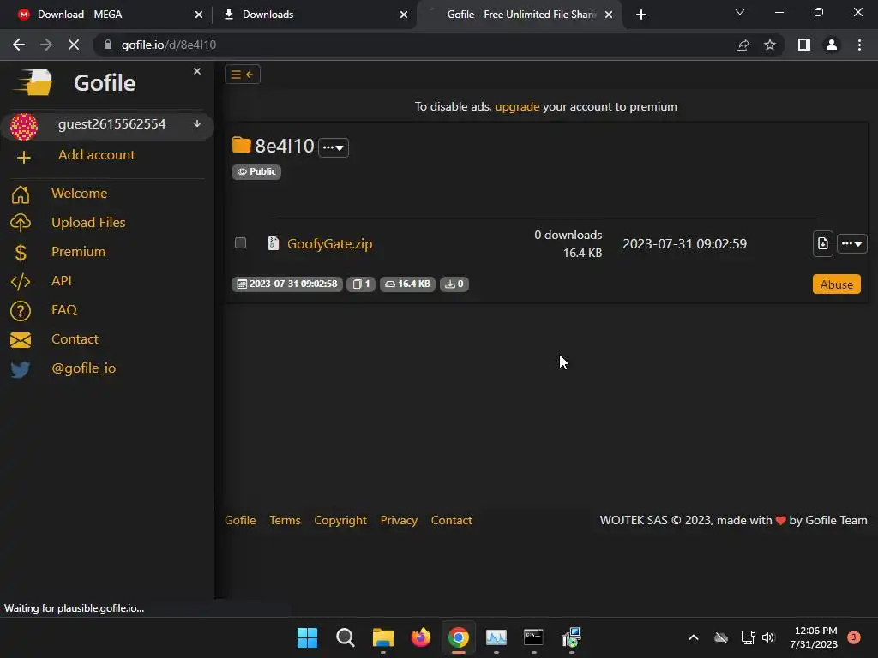Expand the guest2615562554 account arrow
878x658 pixels.
[197, 123]
